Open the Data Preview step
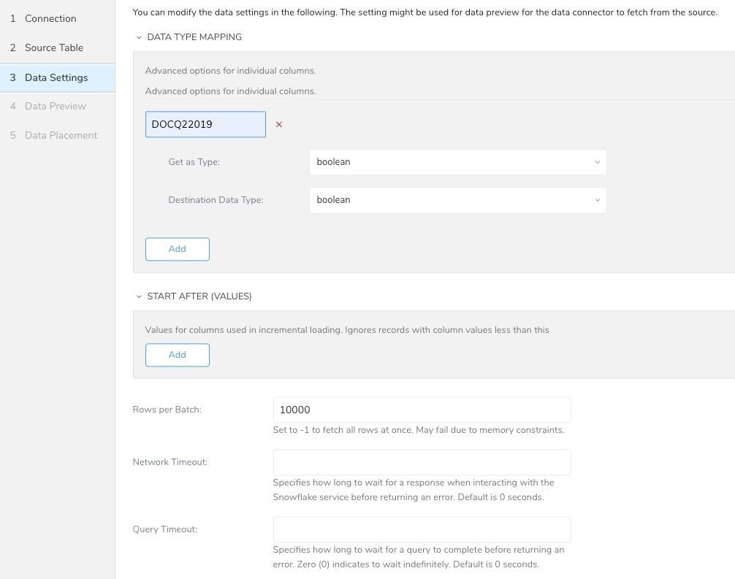Image resolution: width=735 pixels, height=579 pixels. click(x=55, y=106)
